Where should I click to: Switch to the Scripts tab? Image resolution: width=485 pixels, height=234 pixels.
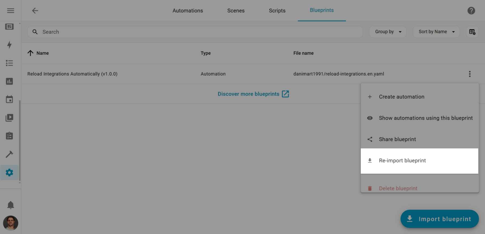[277, 11]
